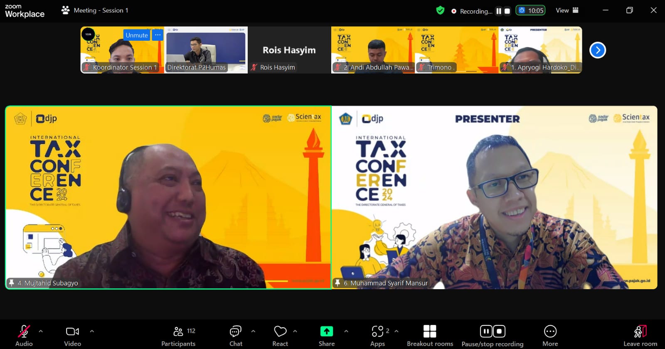Pause recording in the top bar
The height and width of the screenshot is (349, 665).
[x=499, y=11]
